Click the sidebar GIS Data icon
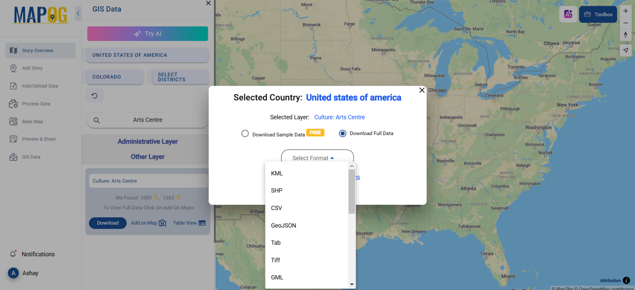This screenshot has height=290, width=635. point(14,157)
